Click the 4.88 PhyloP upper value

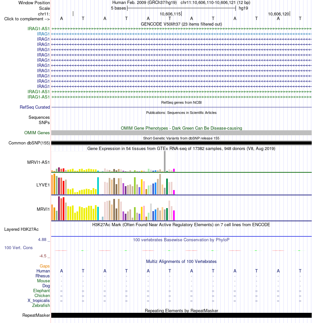coord(42,240)
